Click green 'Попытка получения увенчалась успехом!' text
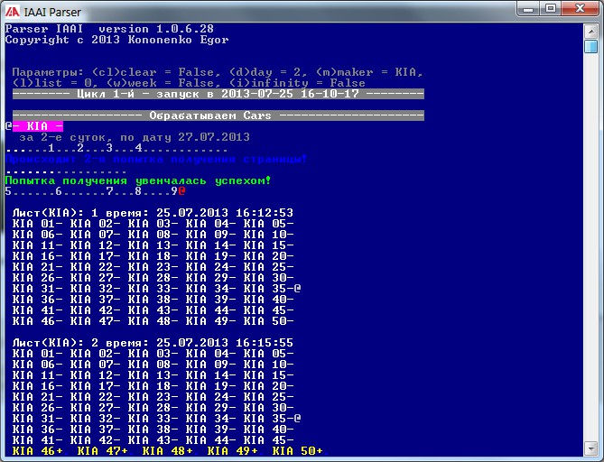 [x=138, y=180]
